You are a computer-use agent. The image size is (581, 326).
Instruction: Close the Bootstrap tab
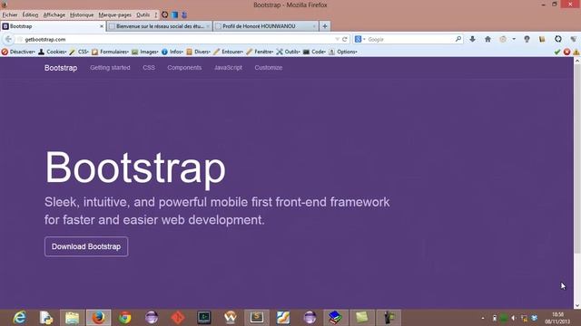[102, 26]
